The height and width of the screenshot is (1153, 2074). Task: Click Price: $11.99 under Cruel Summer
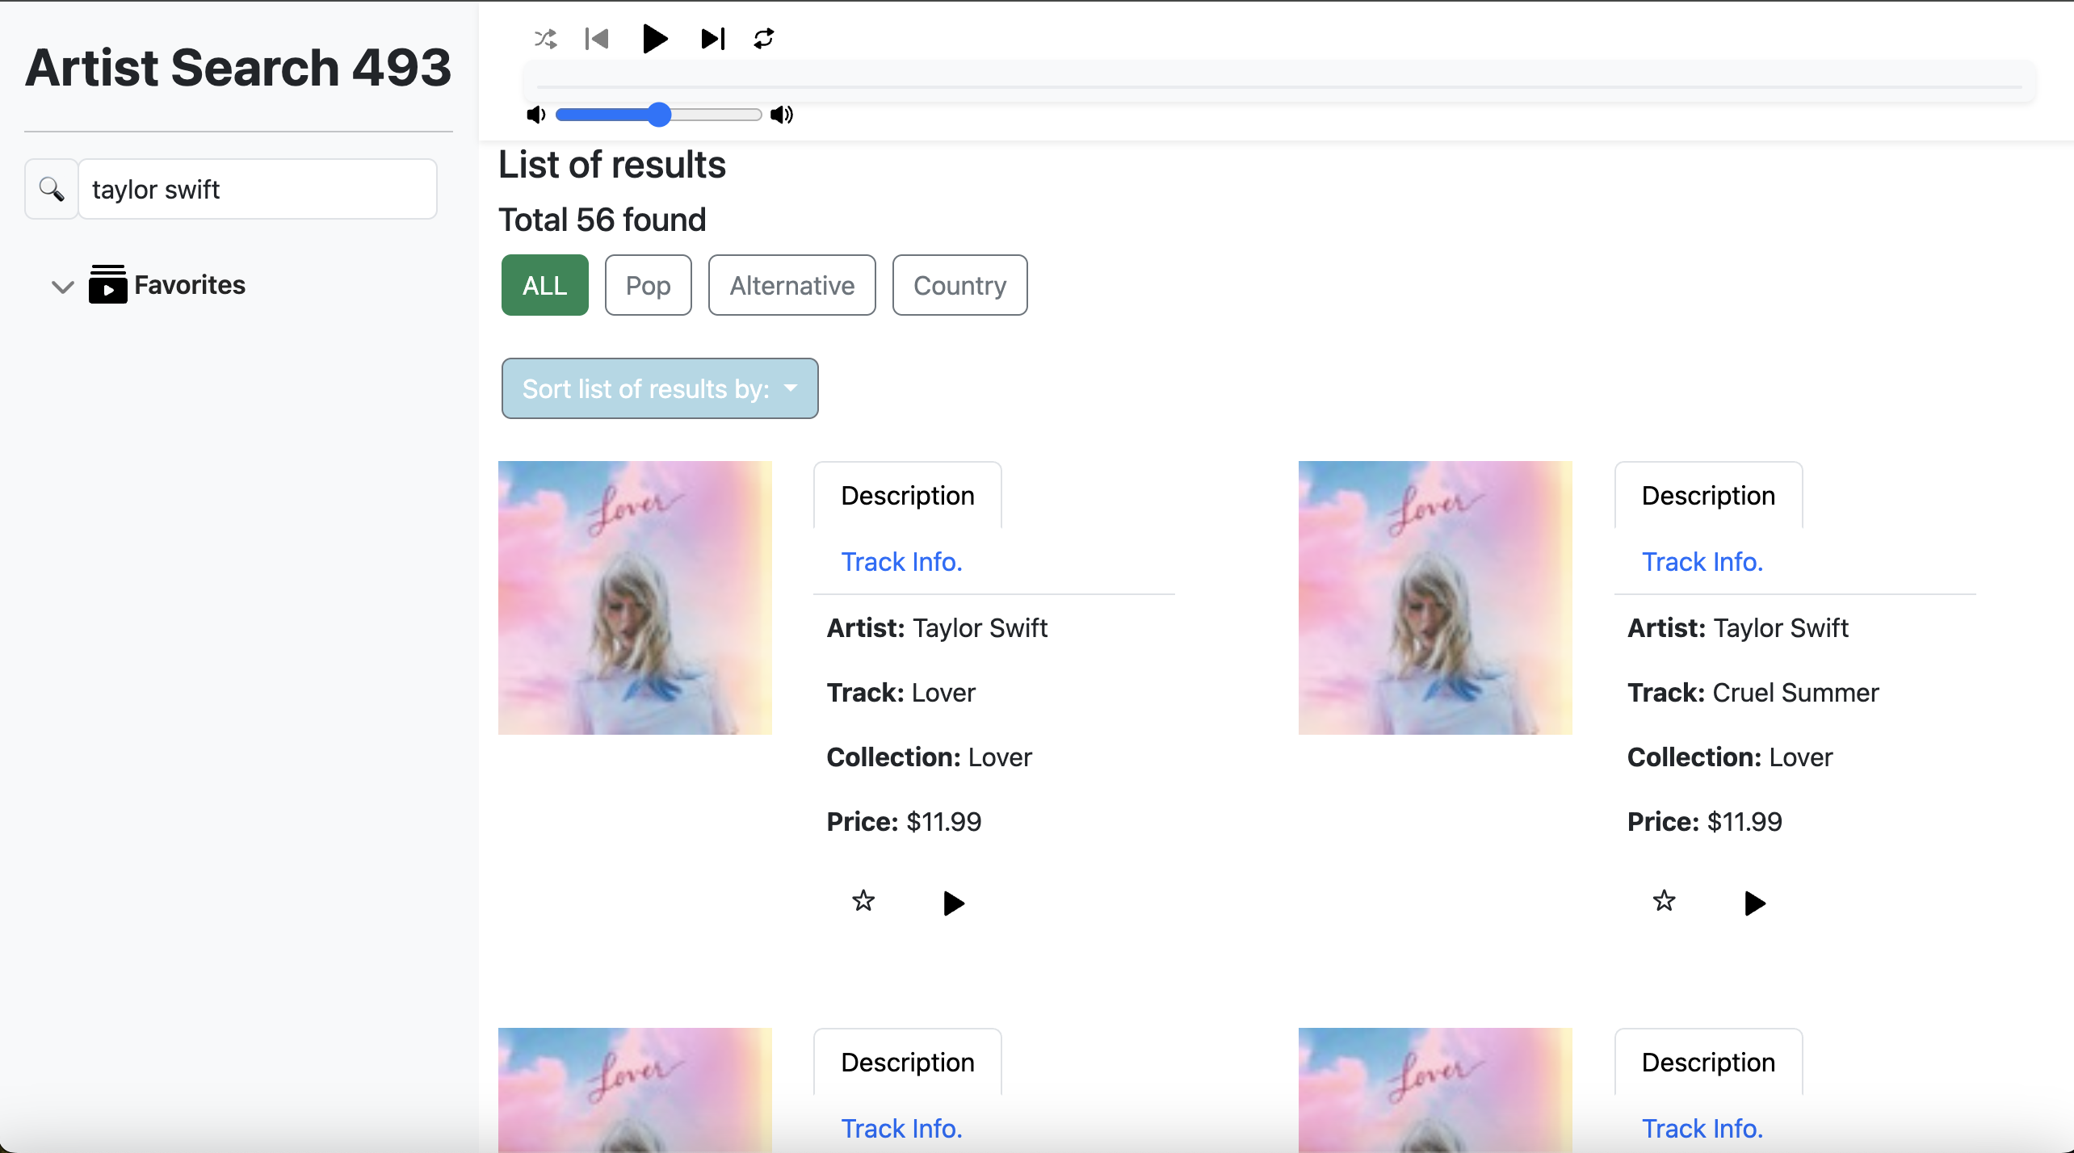pyautogui.click(x=1704, y=821)
